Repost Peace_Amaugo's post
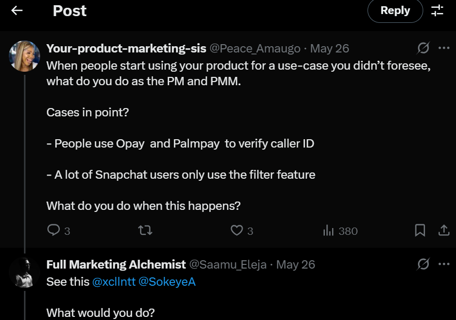The width and height of the screenshot is (456, 320). point(145,230)
